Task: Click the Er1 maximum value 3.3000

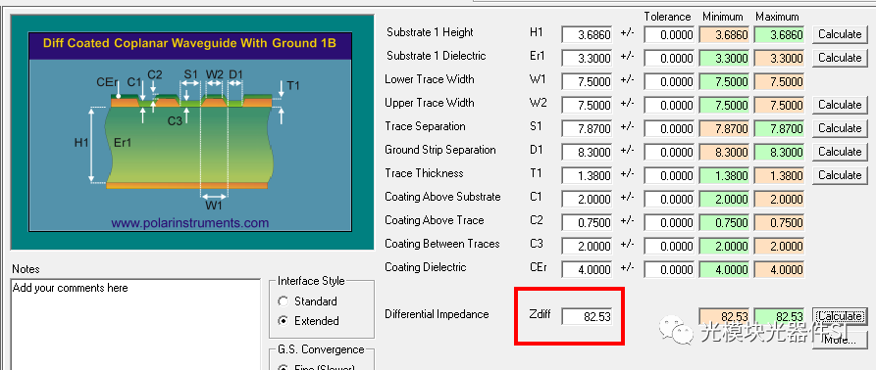Action: tap(779, 58)
